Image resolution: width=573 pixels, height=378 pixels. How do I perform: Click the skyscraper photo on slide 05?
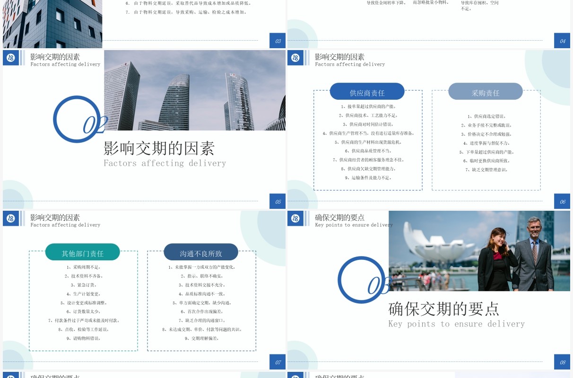click(x=195, y=90)
